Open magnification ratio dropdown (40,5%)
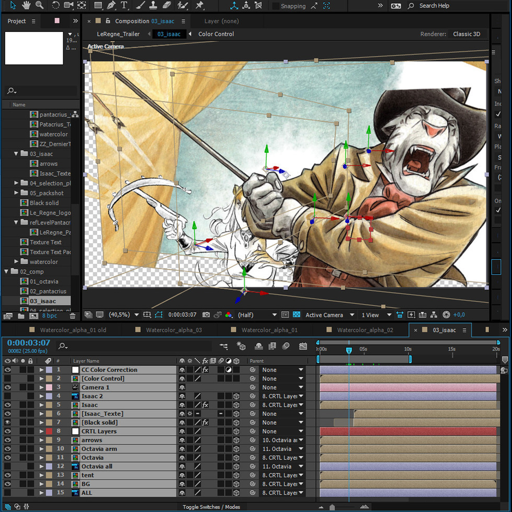Image resolution: width=512 pixels, height=512 pixels. point(124,315)
